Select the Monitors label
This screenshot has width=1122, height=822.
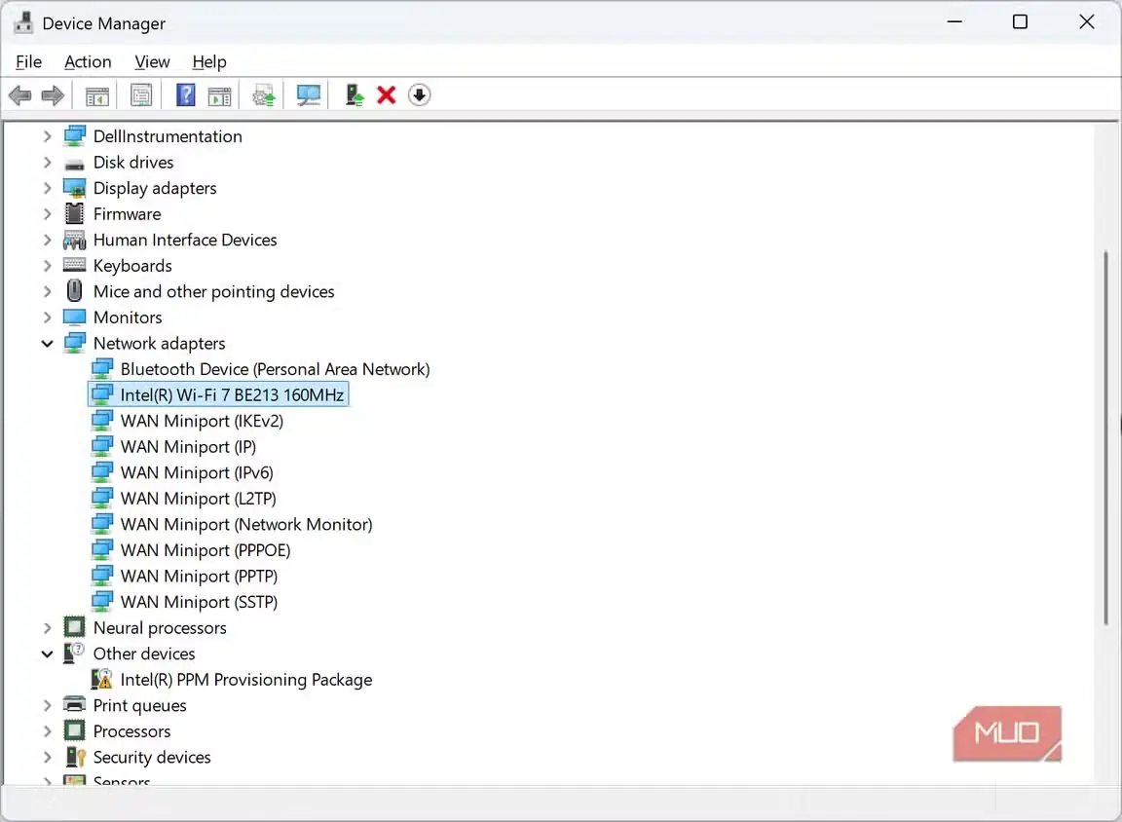pos(128,317)
